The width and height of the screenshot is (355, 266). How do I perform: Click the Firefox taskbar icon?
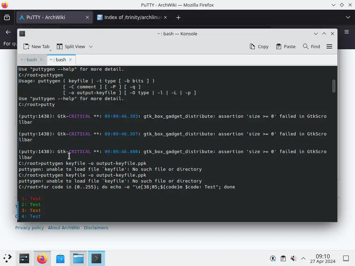coord(42,258)
